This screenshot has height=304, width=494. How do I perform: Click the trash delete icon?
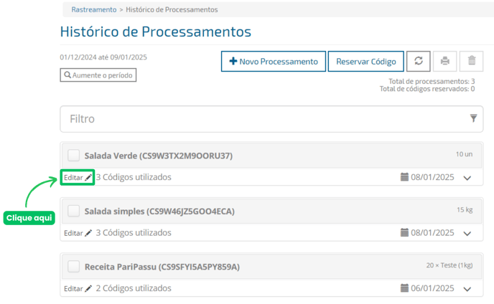click(x=472, y=62)
